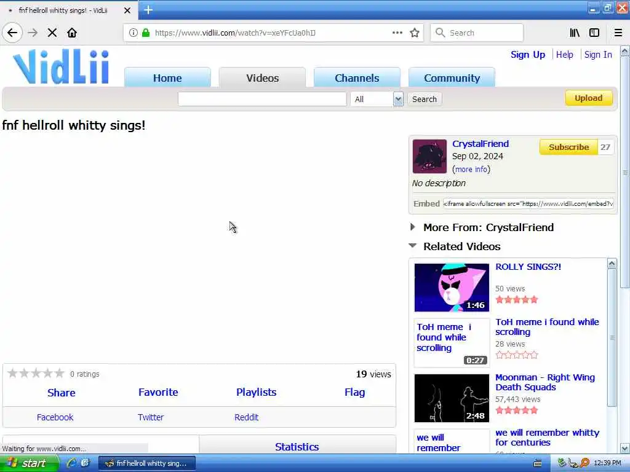
Task: Click the magnifier icon in system tray
Action: click(584, 463)
